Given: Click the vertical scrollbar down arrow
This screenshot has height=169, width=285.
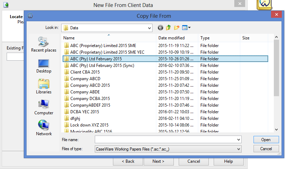Looking at the screenshot, I should tap(276, 129).
